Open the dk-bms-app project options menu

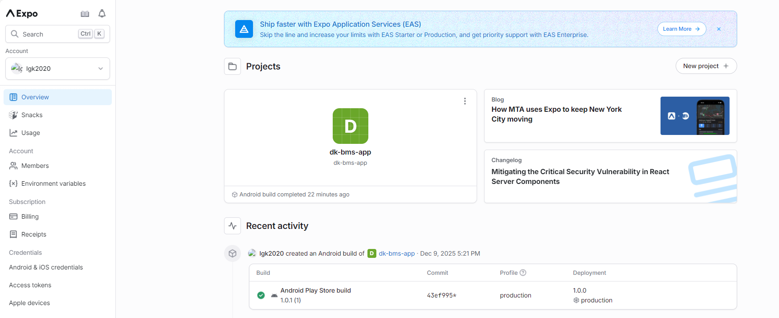pyautogui.click(x=465, y=101)
